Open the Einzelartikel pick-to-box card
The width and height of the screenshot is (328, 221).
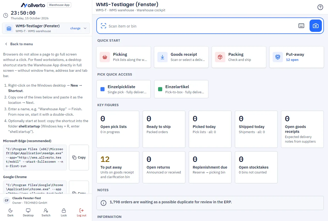(181, 89)
